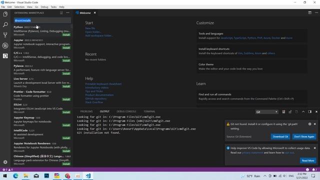Open Source Control view in activity bar
The image size is (320, 180).
click(5, 35)
